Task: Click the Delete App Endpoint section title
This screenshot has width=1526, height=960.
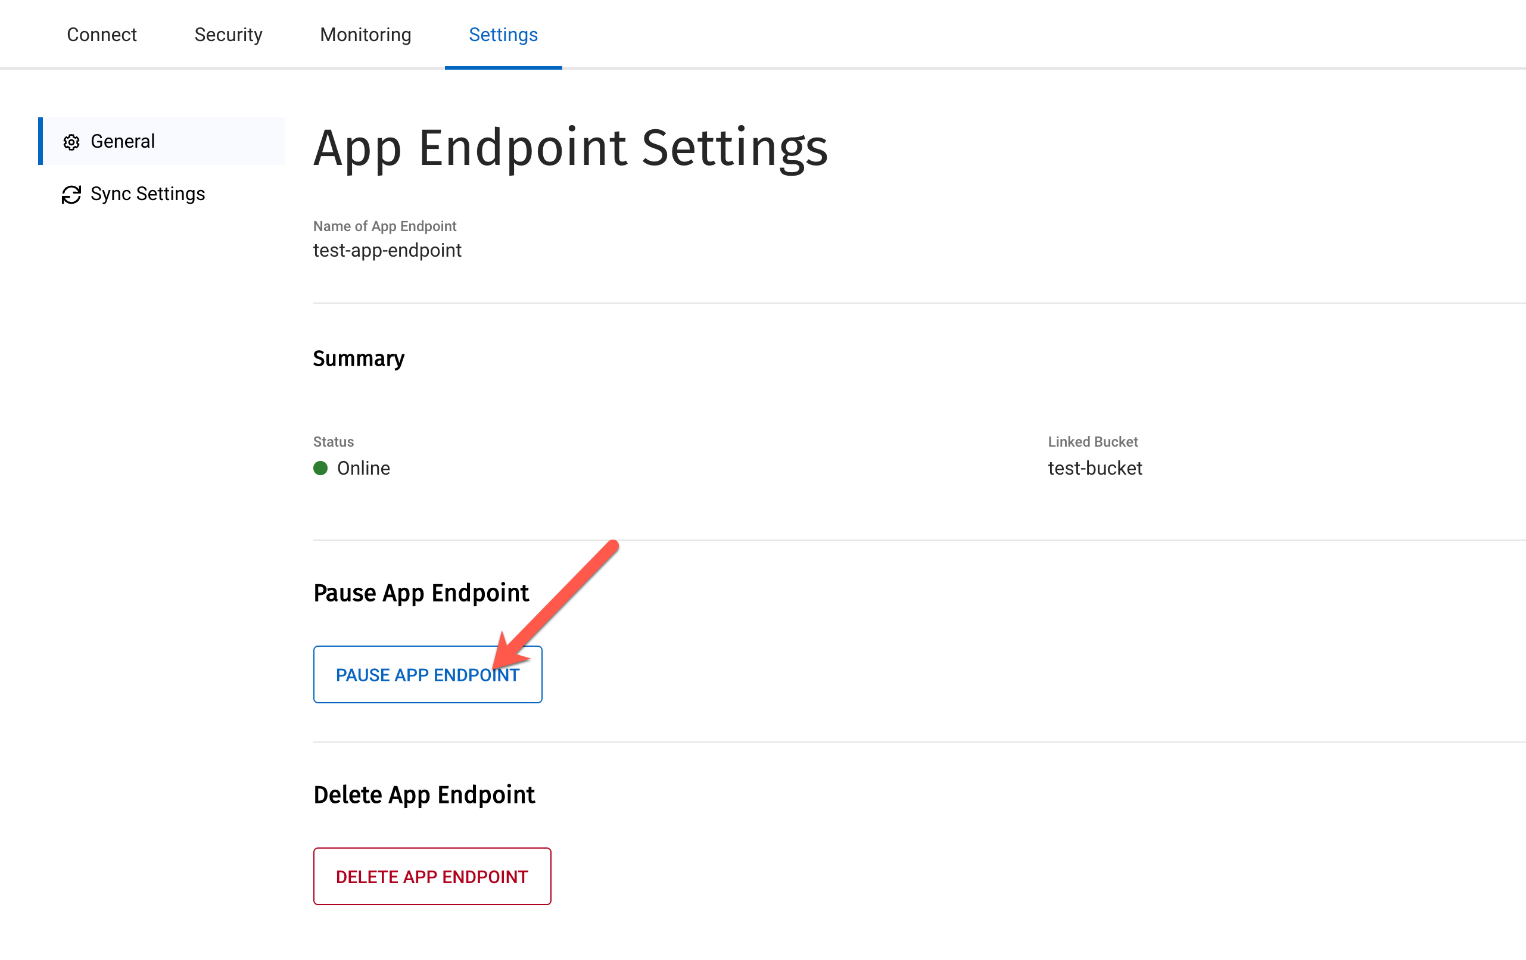Action: pos(425,794)
